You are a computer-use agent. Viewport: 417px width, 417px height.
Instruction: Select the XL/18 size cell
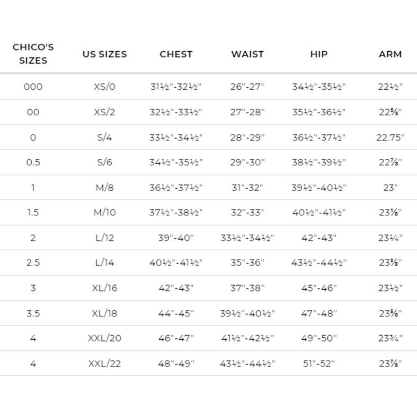(x=105, y=313)
